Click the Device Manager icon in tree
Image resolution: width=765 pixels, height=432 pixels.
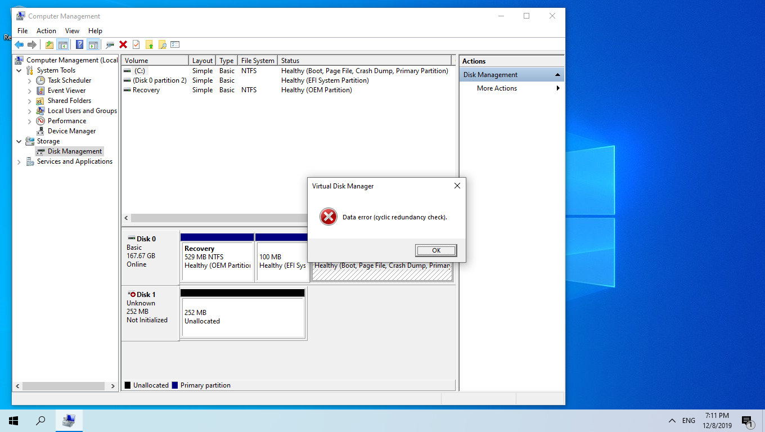tap(40, 131)
